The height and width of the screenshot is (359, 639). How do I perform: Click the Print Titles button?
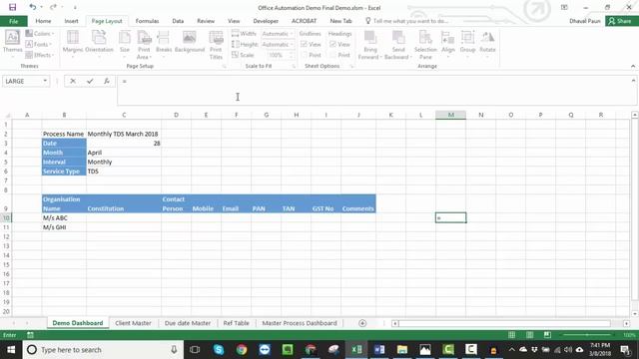tap(216, 45)
